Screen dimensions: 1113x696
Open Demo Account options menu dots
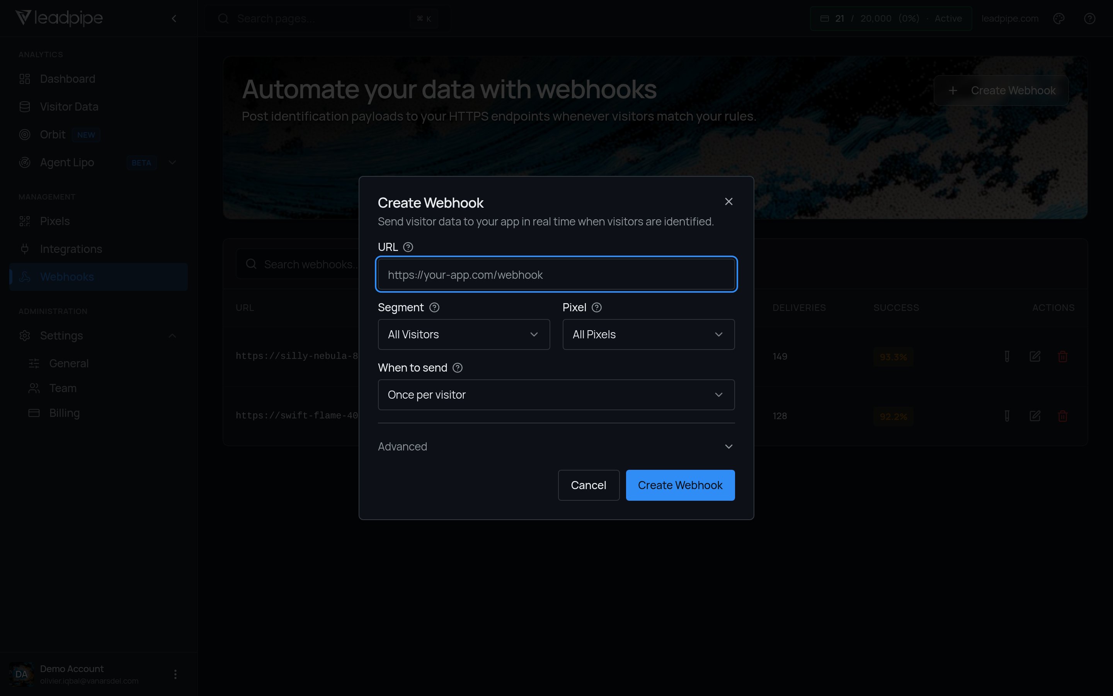pyautogui.click(x=175, y=674)
